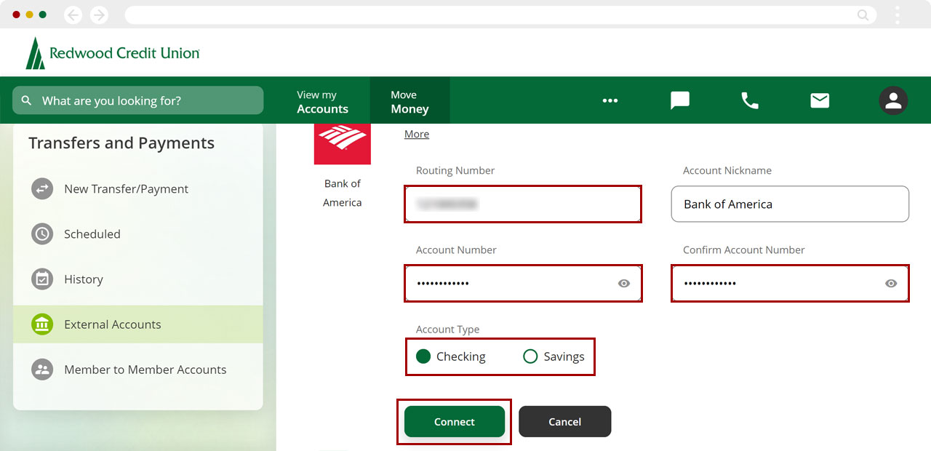Image resolution: width=931 pixels, height=451 pixels.
Task: Focus the Routing Number field
Action: [x=523, y=204]
